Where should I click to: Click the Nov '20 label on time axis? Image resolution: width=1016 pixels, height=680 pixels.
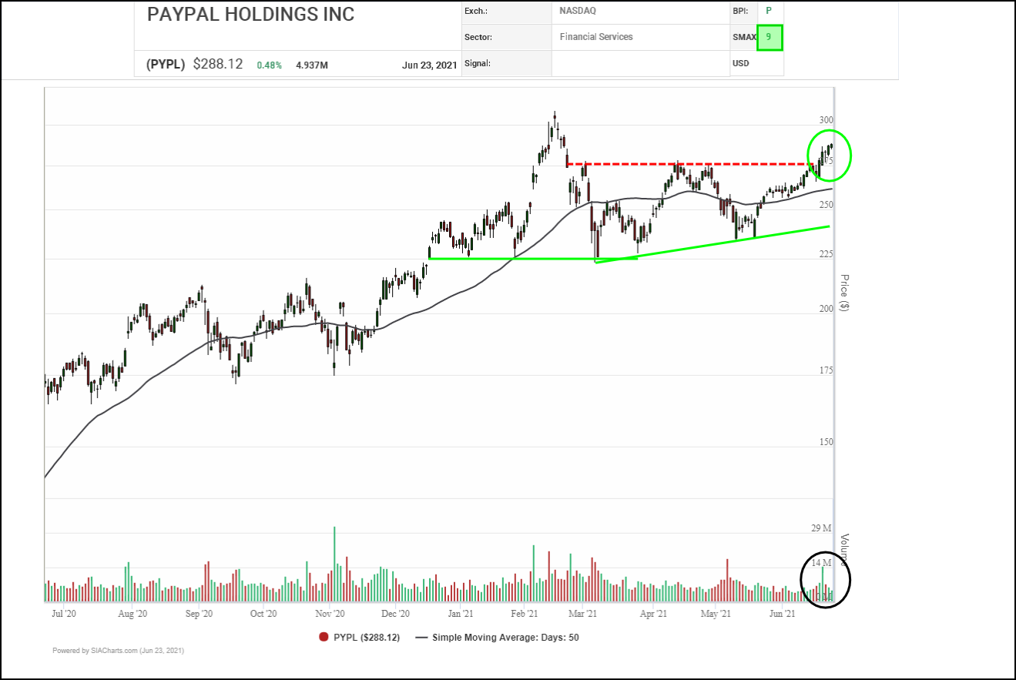pos(329,614)
